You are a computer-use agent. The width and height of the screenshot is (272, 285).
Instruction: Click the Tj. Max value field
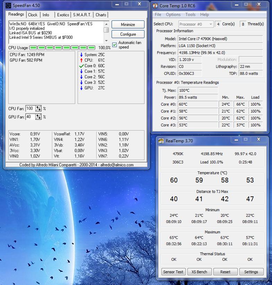(x=198, y=90)
